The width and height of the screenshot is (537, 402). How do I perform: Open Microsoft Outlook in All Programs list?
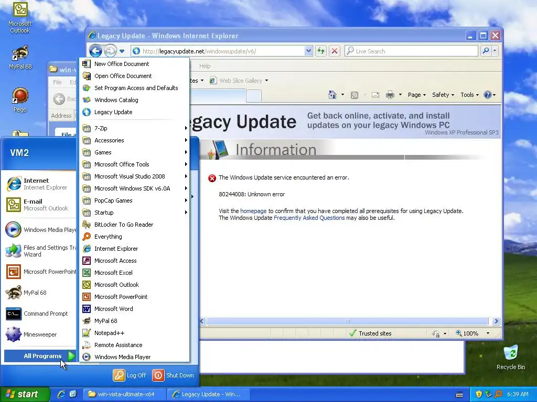coord(134,285)
